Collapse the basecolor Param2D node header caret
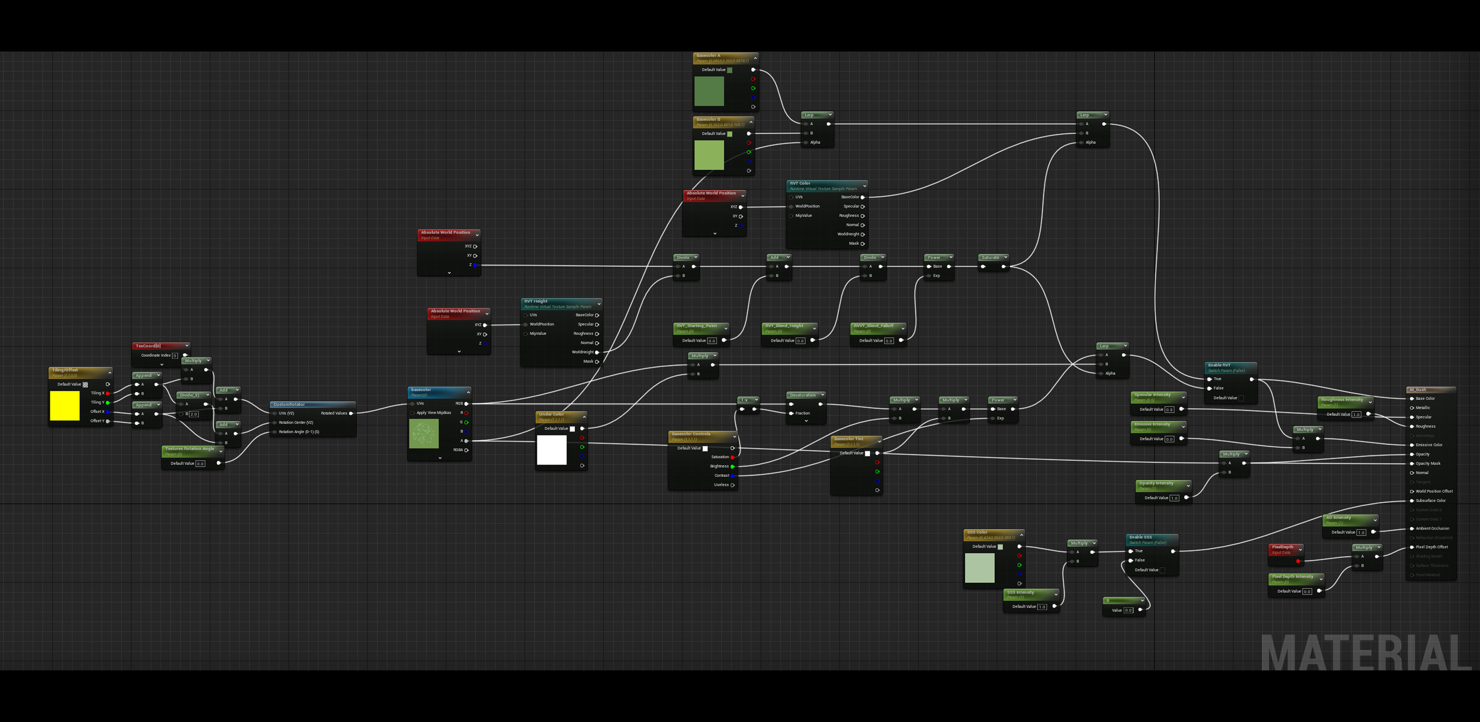1480x722 pixels. point(468,392)
